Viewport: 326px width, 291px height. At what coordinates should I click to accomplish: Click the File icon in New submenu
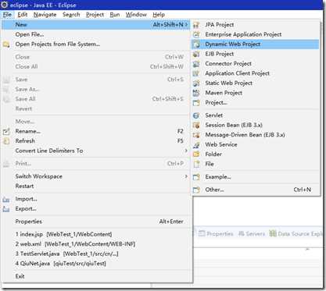(197, 164)
